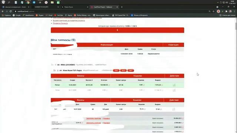Click the Реинвест link in the 13.91 $ row
The image size is (237, 133).
107,123
